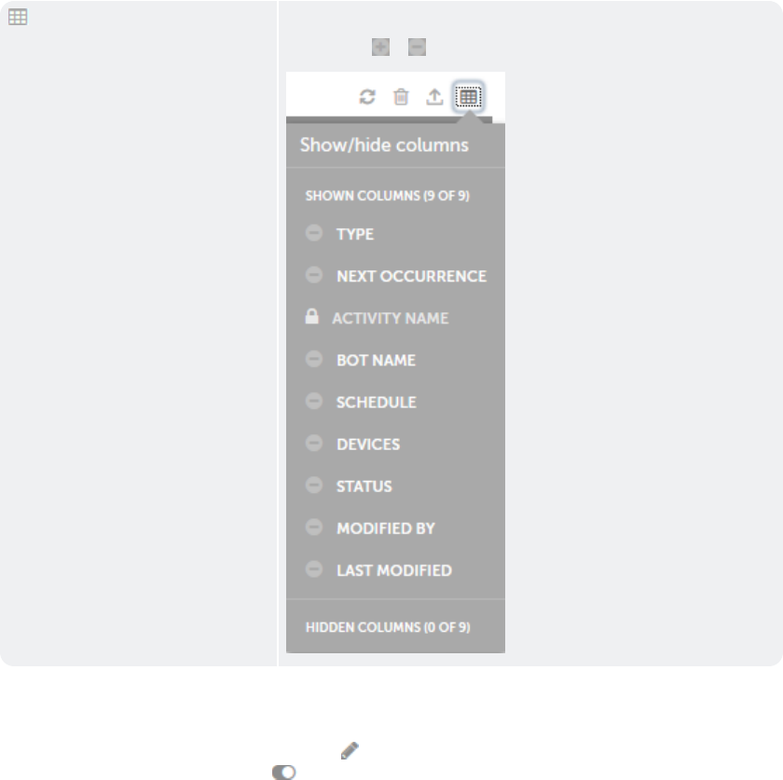This screenshot has height=780, width=783.
Task: Click the minus collapse square icon
Action: pos(417,47)
